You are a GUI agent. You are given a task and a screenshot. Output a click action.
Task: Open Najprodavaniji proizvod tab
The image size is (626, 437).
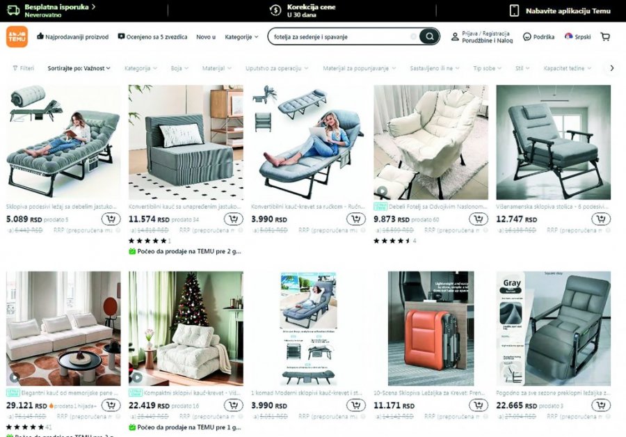click(72, 37)
